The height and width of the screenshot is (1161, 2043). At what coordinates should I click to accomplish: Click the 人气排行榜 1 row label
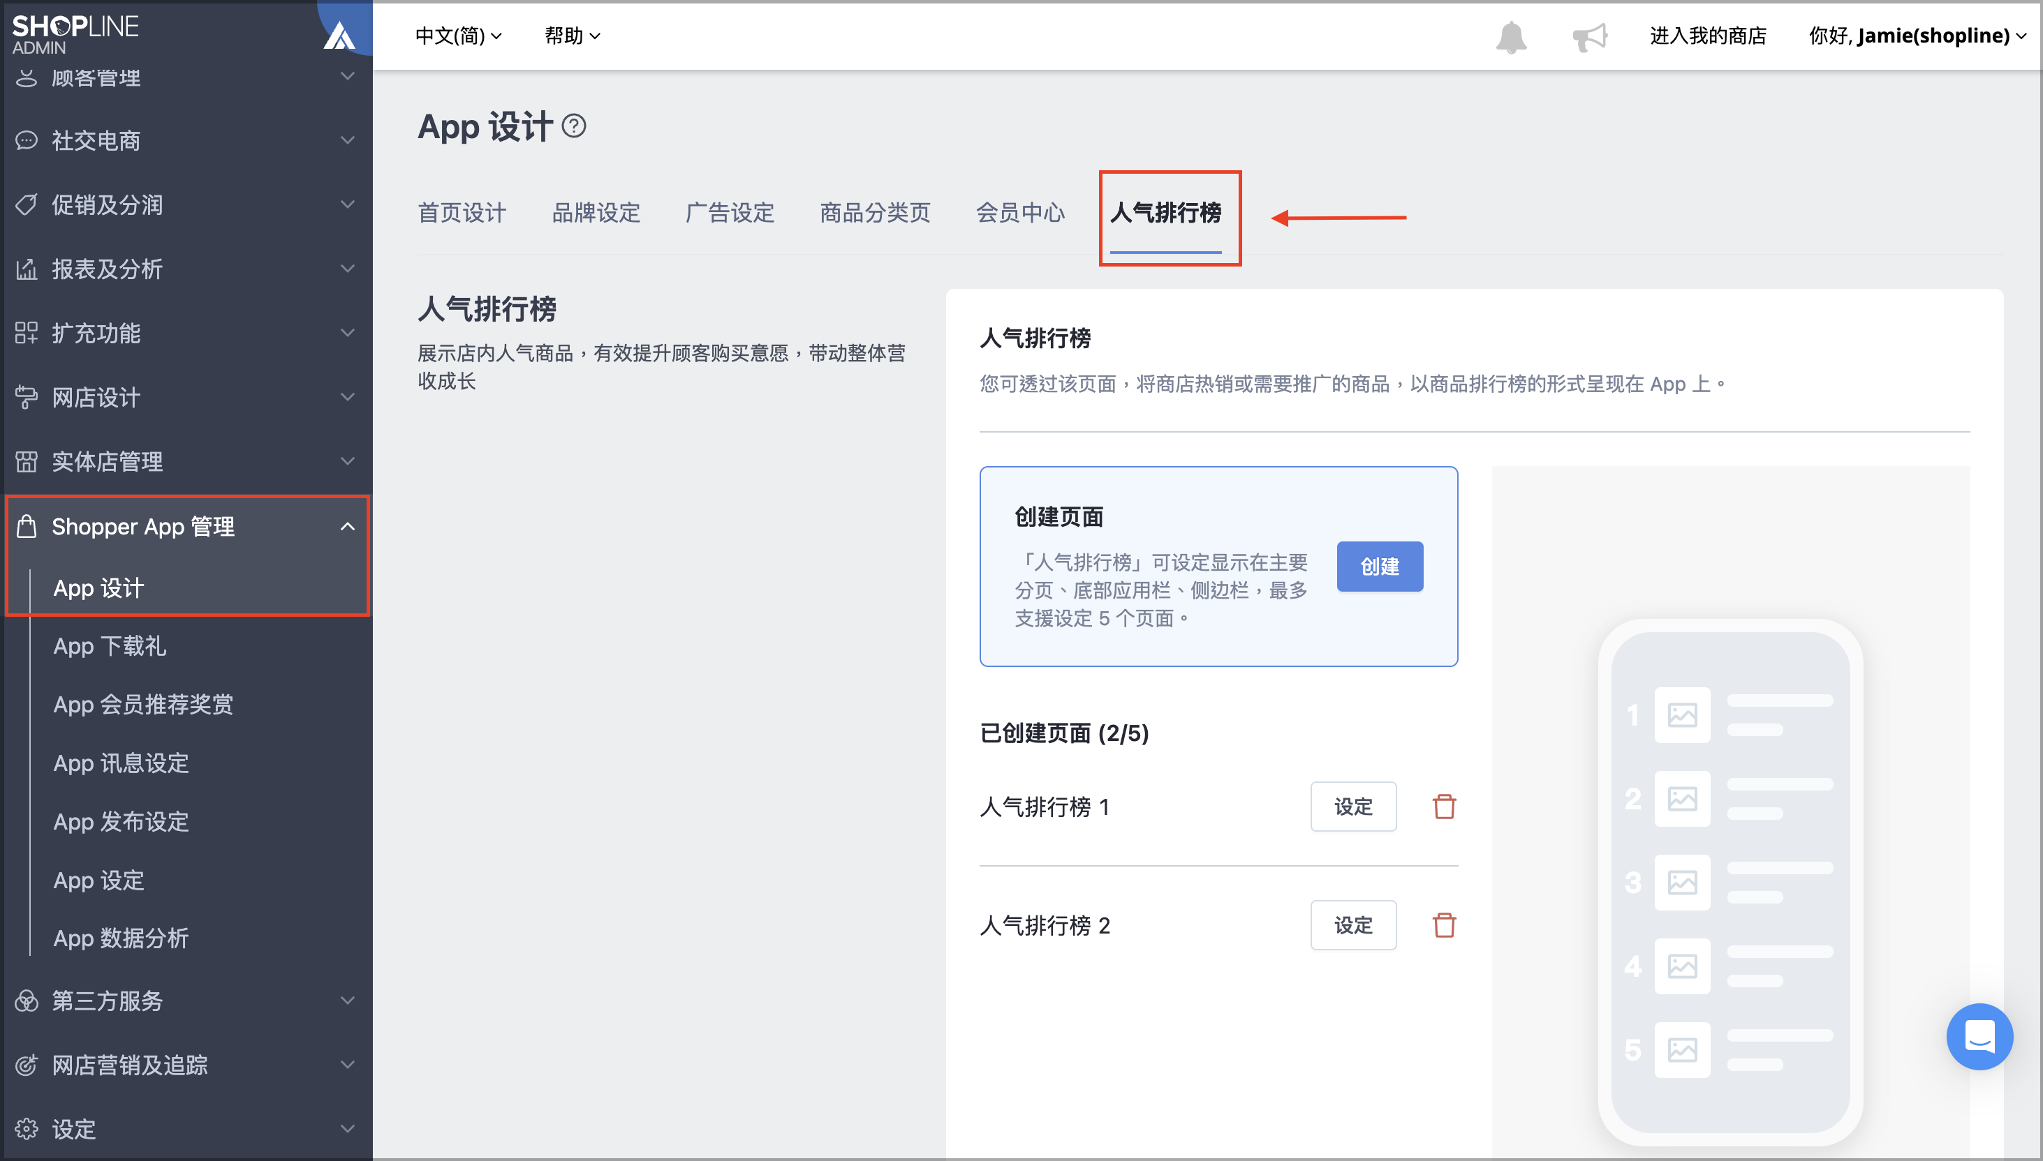1045,807
